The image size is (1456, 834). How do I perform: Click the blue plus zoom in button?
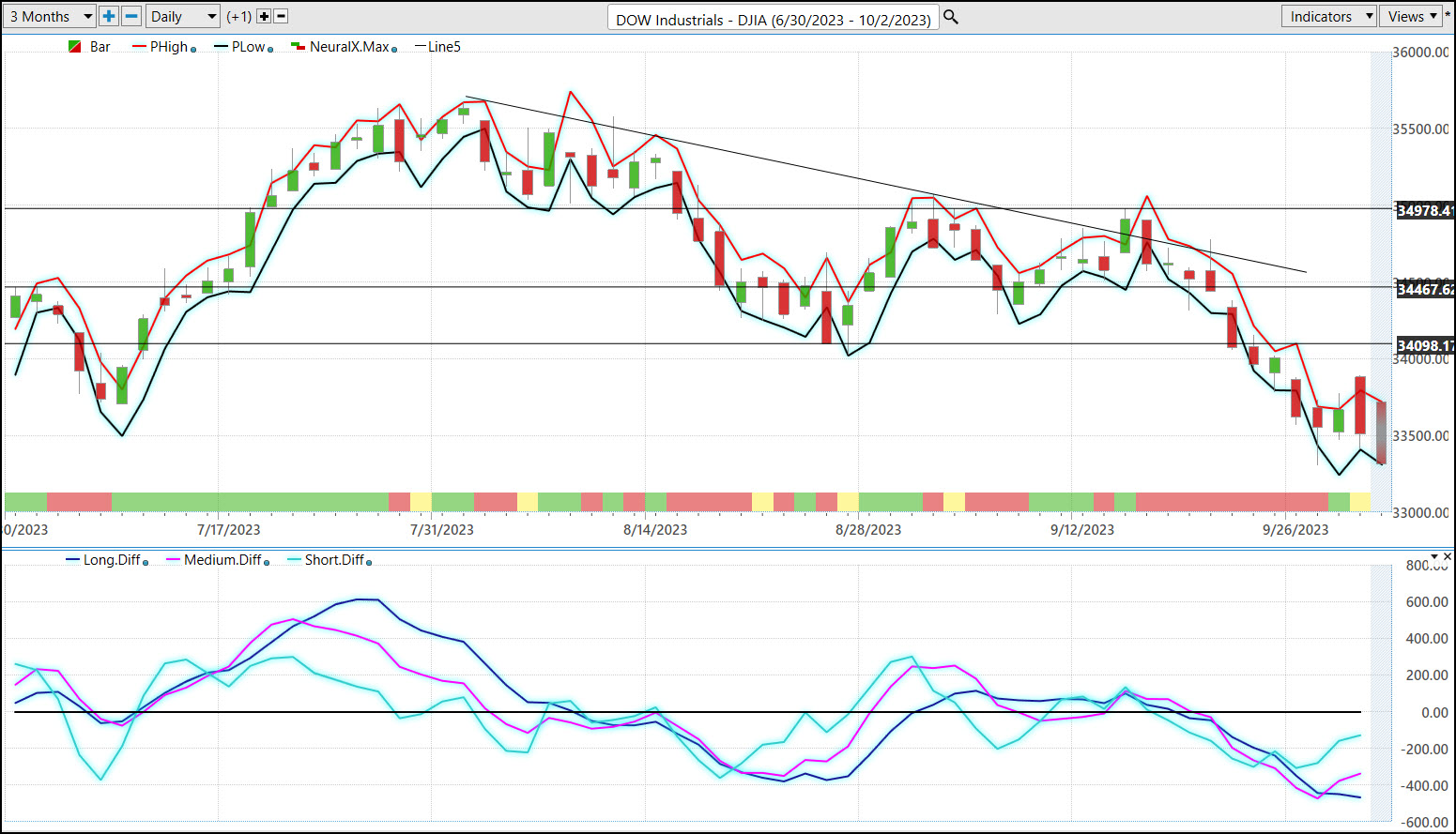click(x=109, y=16)
